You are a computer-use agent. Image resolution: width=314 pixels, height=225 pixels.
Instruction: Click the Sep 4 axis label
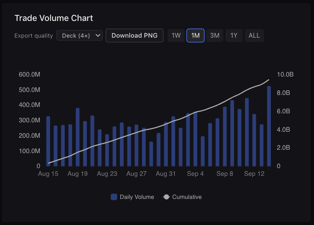coord(195,174)
